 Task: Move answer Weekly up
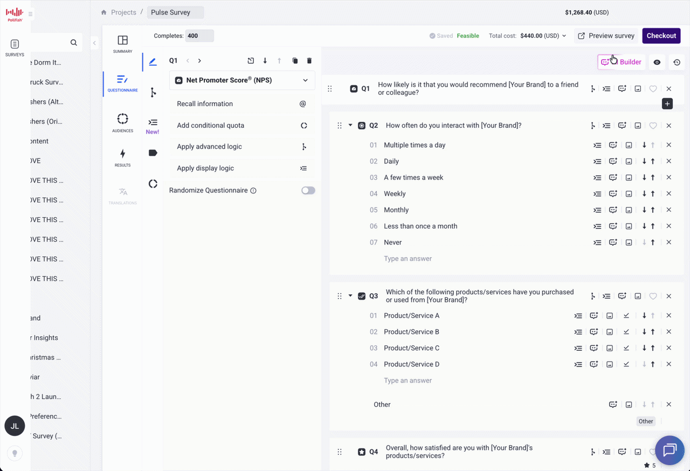tap(653, 193)
